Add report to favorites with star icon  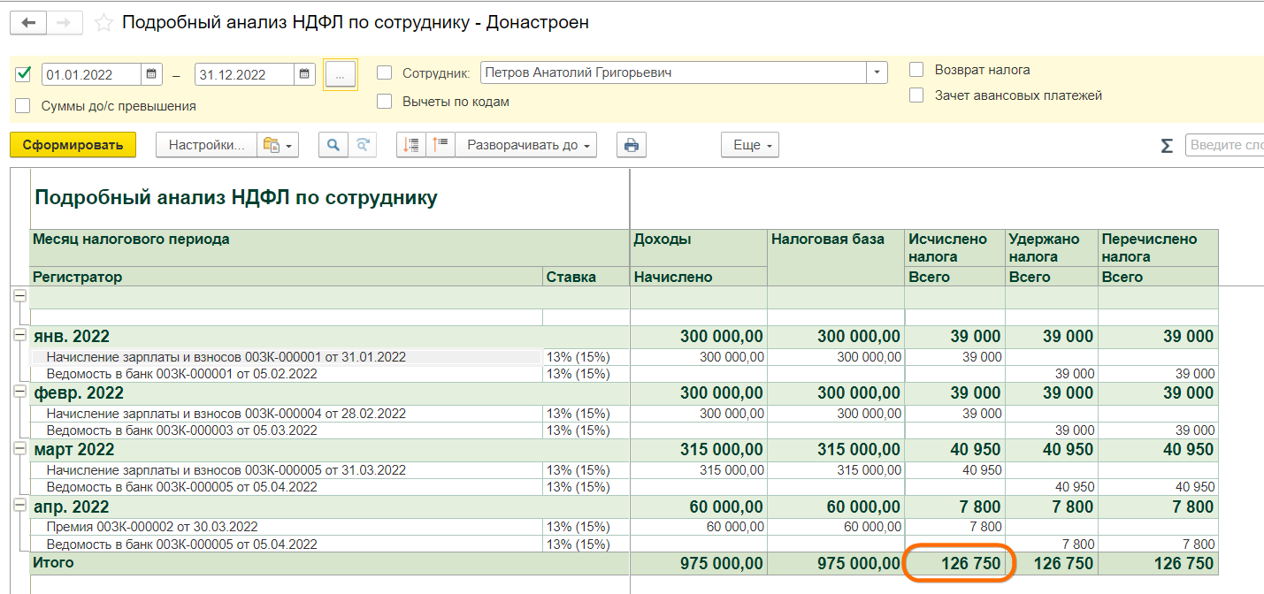click(103, 23)
